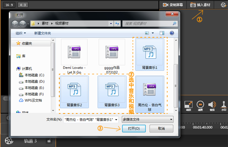228x147 pixels.
Task: Open the watermark (水印) stamp icon
Action: tap(224, 104)
